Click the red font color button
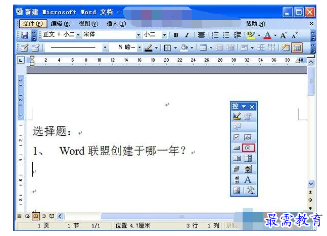327x236 pixels. [267, 35]
